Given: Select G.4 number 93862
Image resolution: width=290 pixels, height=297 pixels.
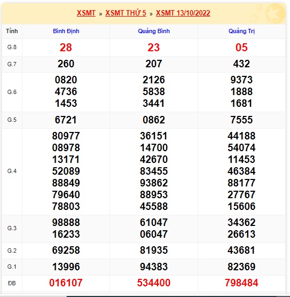Looking at the screenshot, I should (154, 183).
